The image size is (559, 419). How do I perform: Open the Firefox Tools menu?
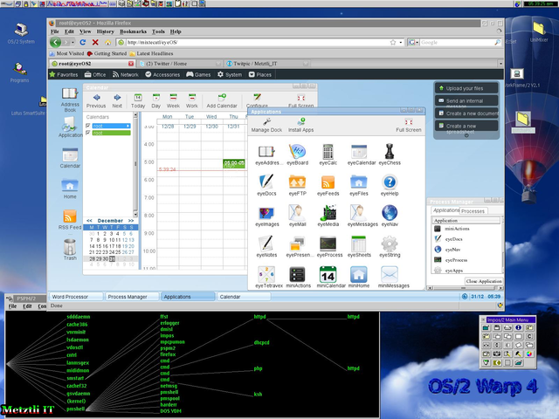coord(158,31)
